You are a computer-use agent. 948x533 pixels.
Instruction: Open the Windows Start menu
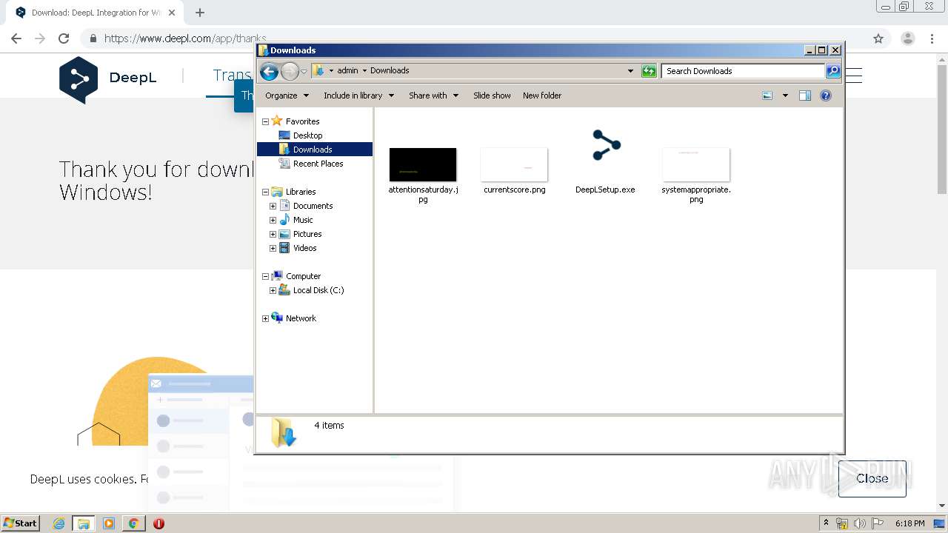[x=21, y=523]
